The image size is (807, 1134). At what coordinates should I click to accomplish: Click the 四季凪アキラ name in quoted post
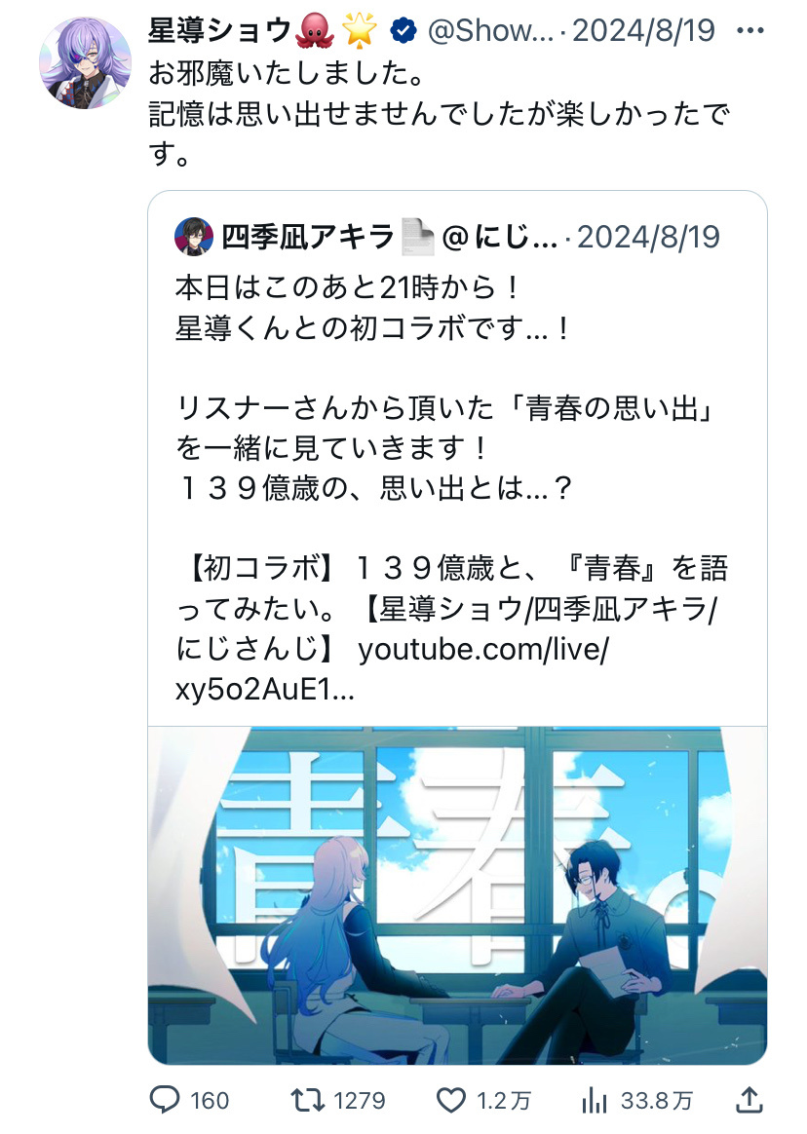click(x=308, y=237)
